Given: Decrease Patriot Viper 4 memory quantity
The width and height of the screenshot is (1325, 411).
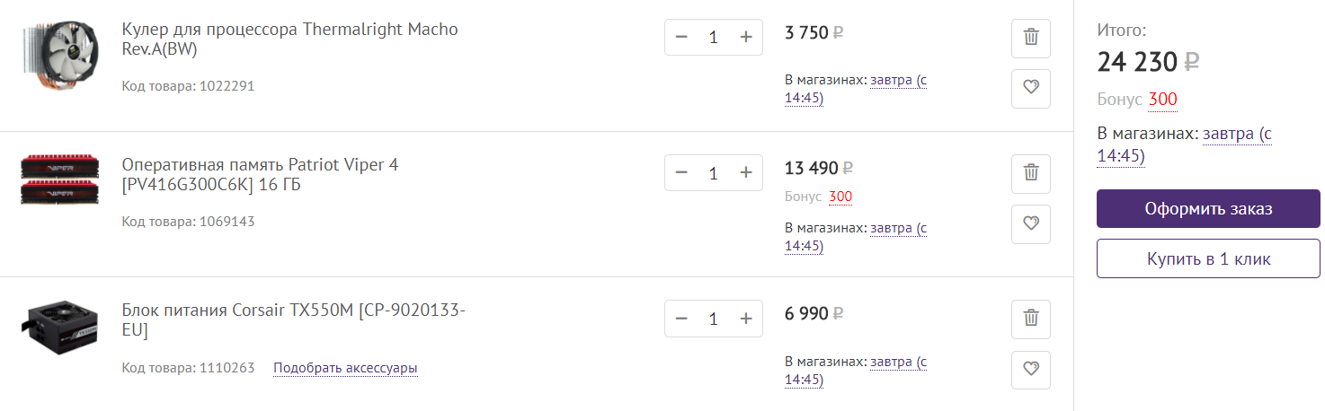Looking at the screenshot, I should tap(681, 173).
